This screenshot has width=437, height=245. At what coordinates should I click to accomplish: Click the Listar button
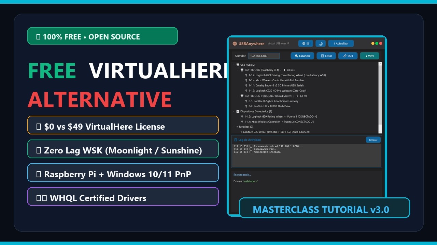pos(326,56)
